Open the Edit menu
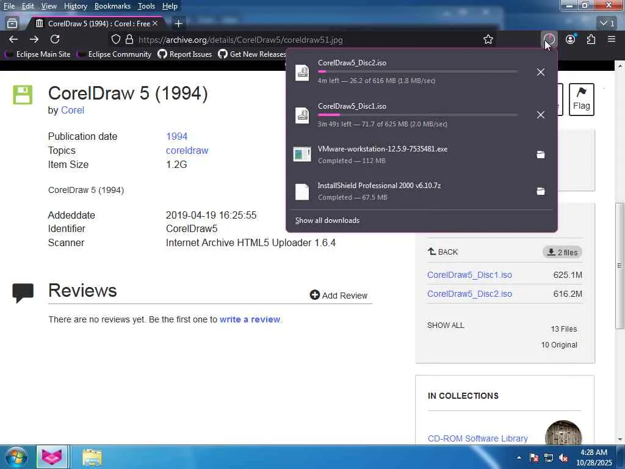 pos(27,6)
